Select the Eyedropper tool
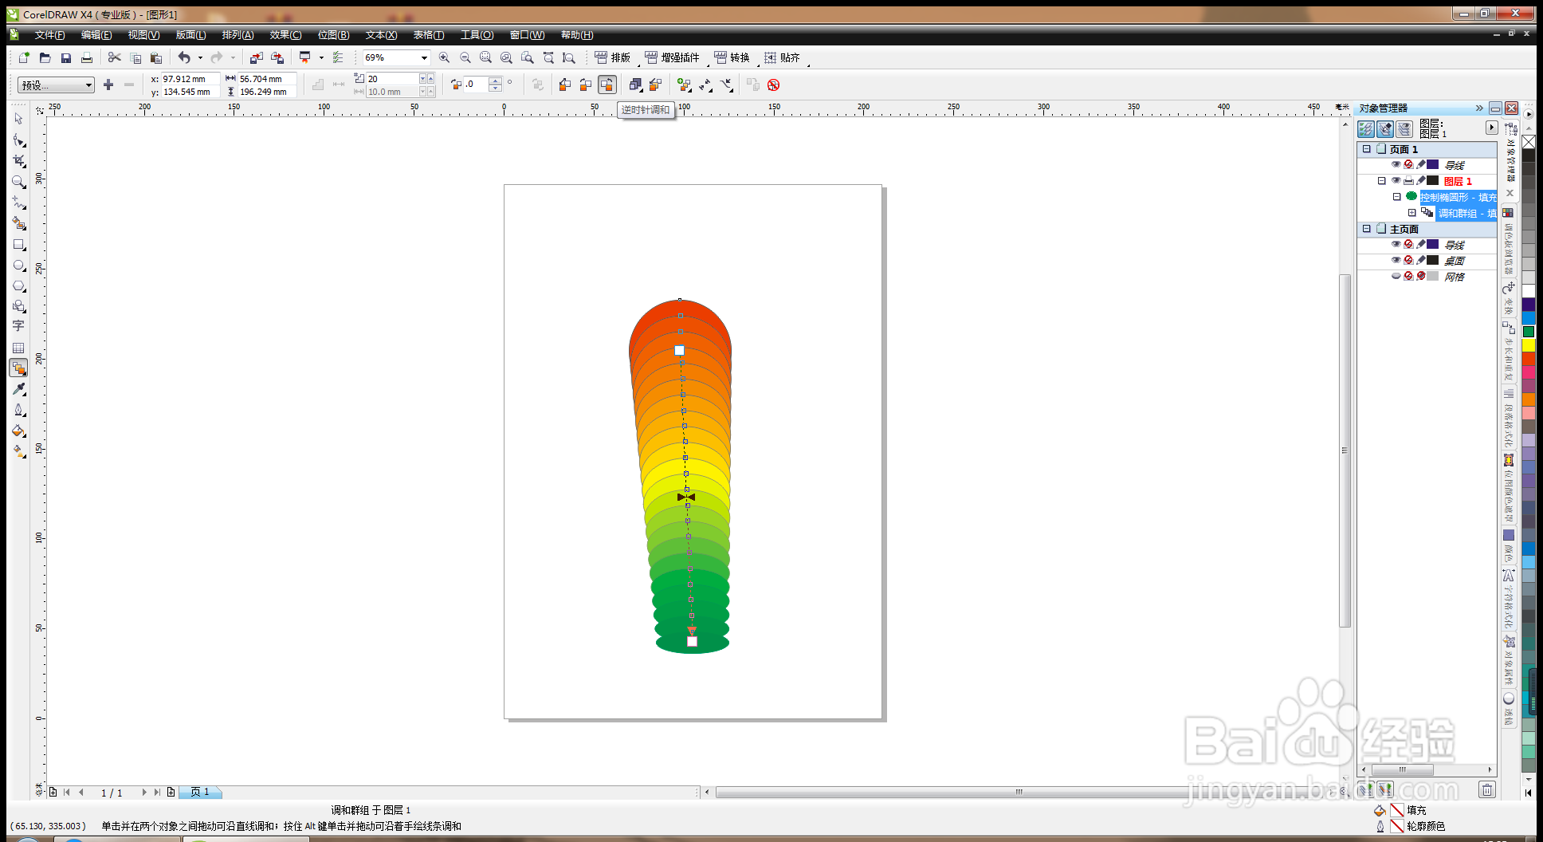The height and width of the screenshot is (842, 1543). tap(18, 389)
